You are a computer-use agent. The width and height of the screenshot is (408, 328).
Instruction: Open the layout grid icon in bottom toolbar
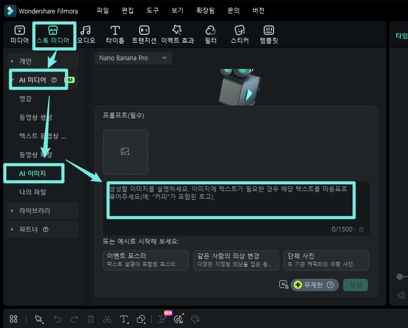(13, 319)
